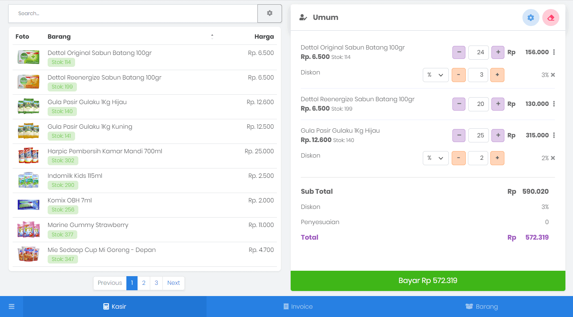Edit Gula Pasir discount field showing 2

coord(478,158)
